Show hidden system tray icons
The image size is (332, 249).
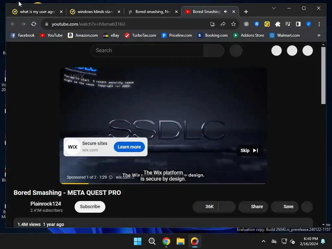coord(264,241)
